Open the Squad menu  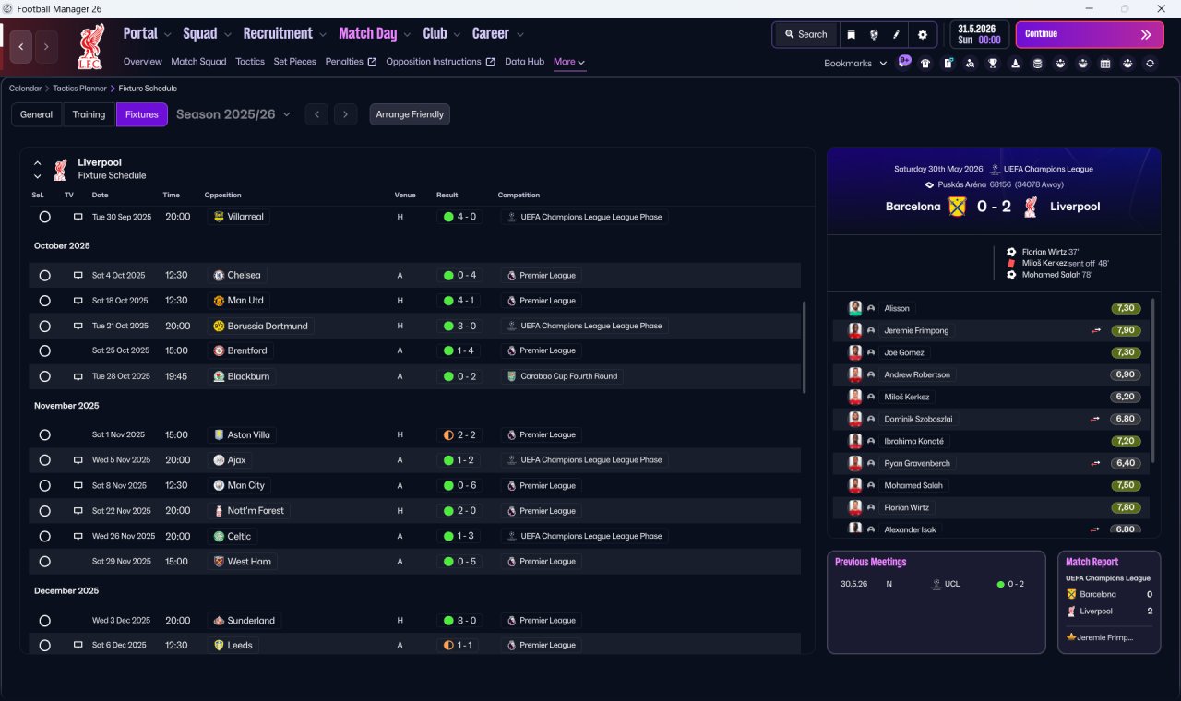207,33
